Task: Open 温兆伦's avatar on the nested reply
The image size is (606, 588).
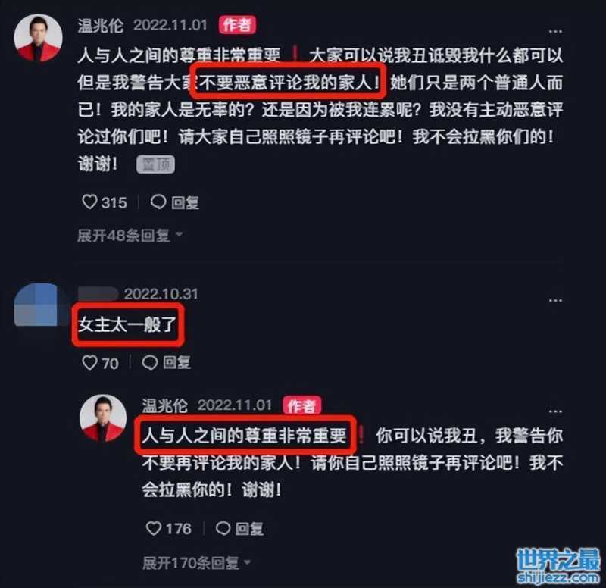Action: point(103,418)
